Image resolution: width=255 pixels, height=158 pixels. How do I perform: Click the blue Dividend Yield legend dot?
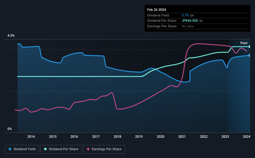pyautogui.click(x=10, y=149)
